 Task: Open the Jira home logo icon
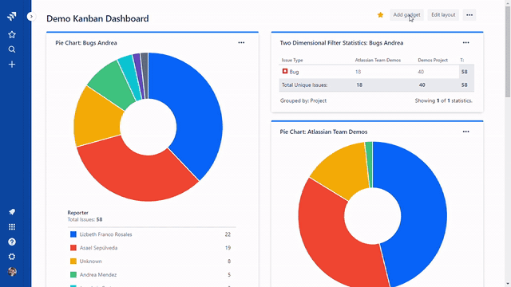coord(12,16)
